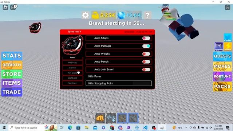Click the floating Speed Hub logo icon
Screen dimensions: 233x131
(35, 28)
